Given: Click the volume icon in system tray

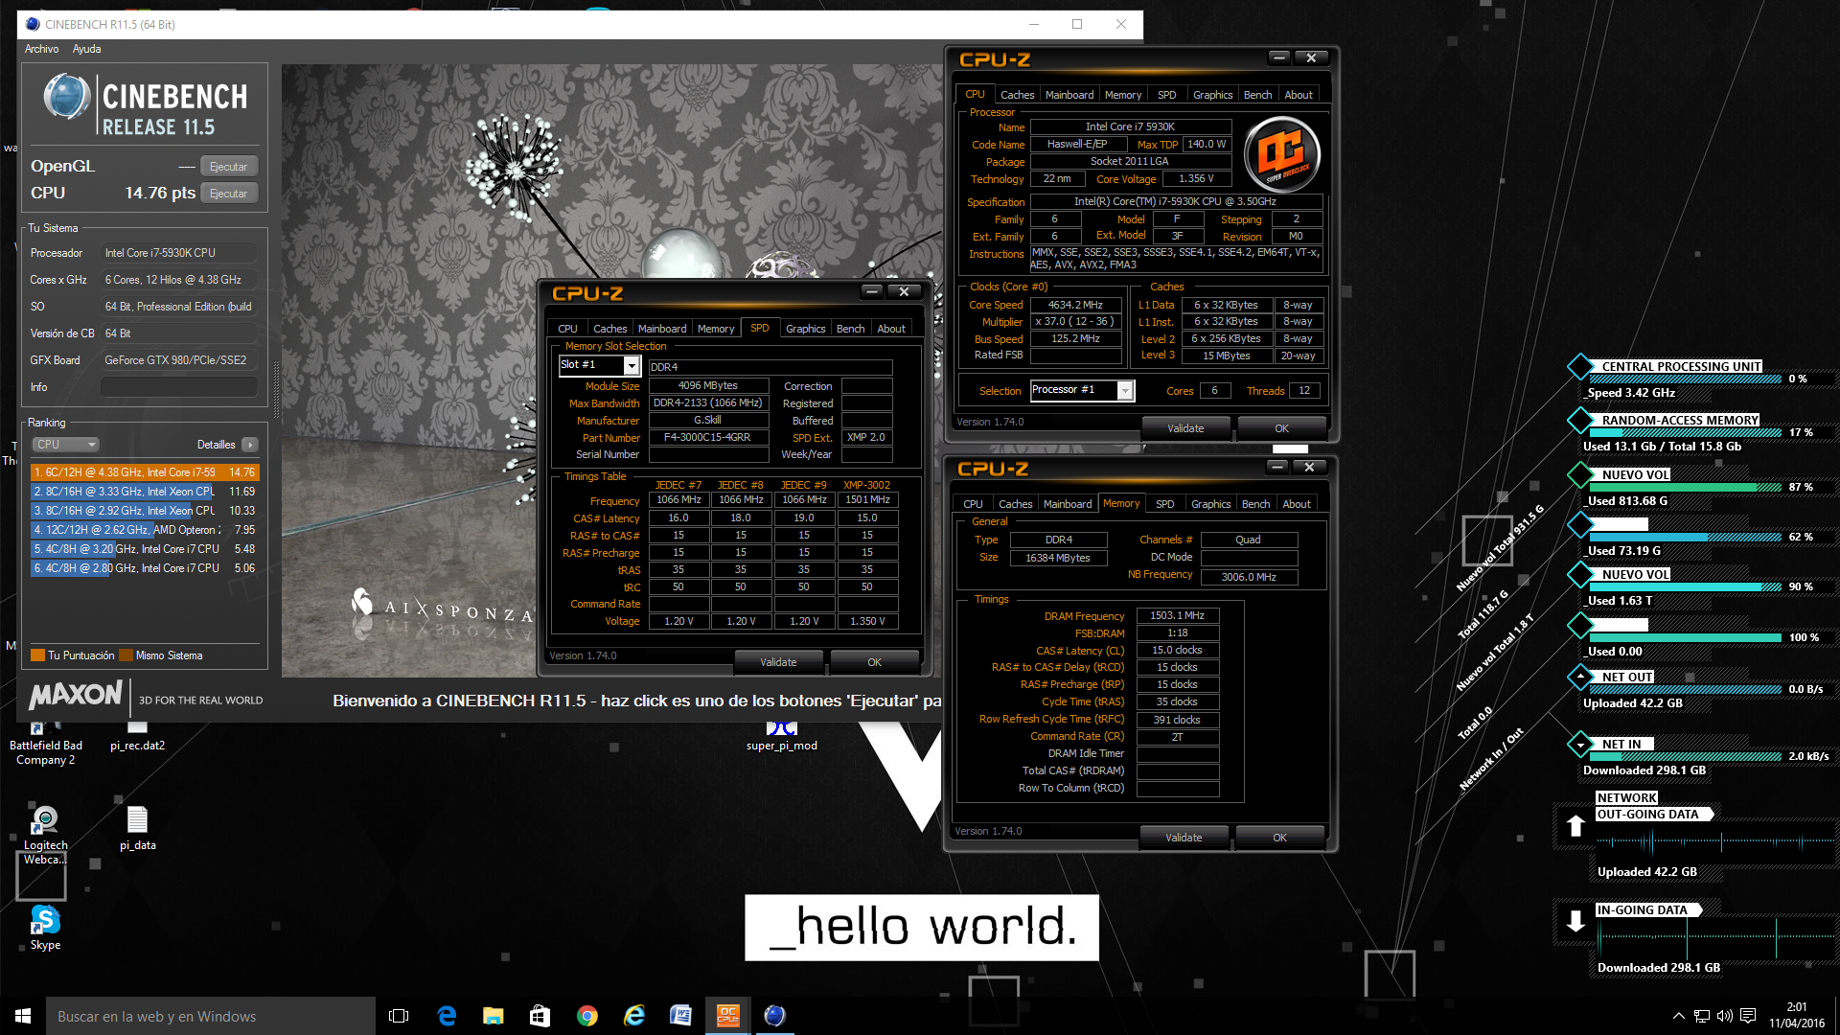Looking at the screenshot, I should tap(1724, 1016).
